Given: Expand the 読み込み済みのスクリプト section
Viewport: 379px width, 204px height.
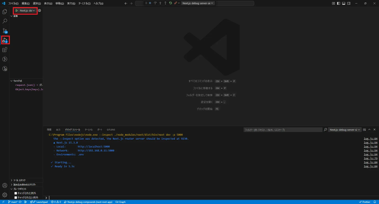Looking at the screenshot, I should pos(11,185).
